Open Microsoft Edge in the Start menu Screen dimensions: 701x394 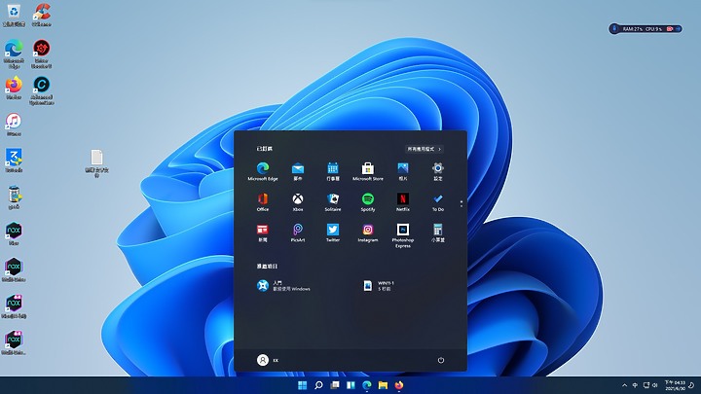point(263,171)
